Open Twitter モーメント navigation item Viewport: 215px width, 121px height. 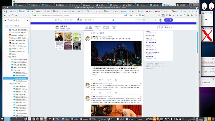(70, 20)
